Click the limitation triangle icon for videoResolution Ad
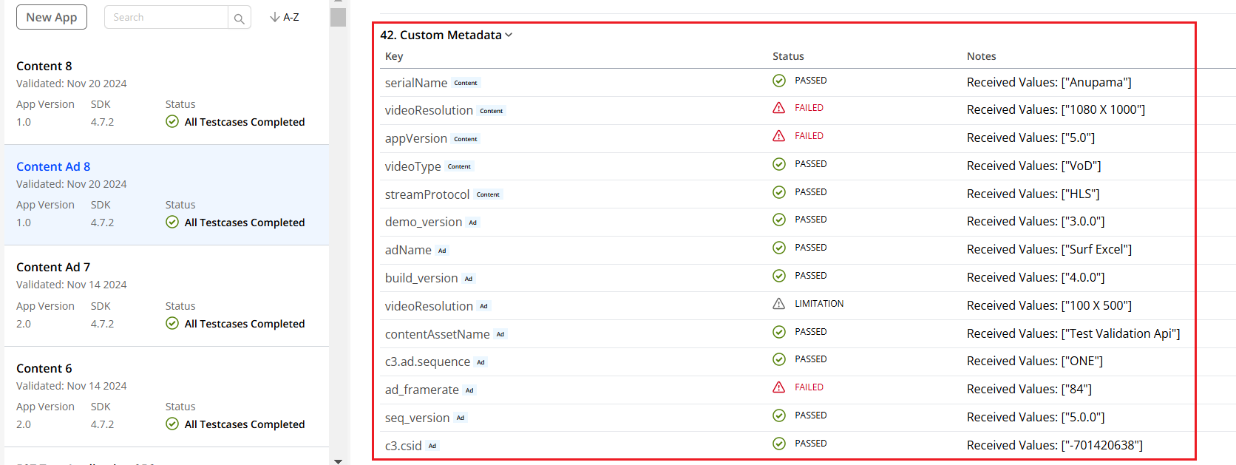1236x465 pixels. (778, 304)
